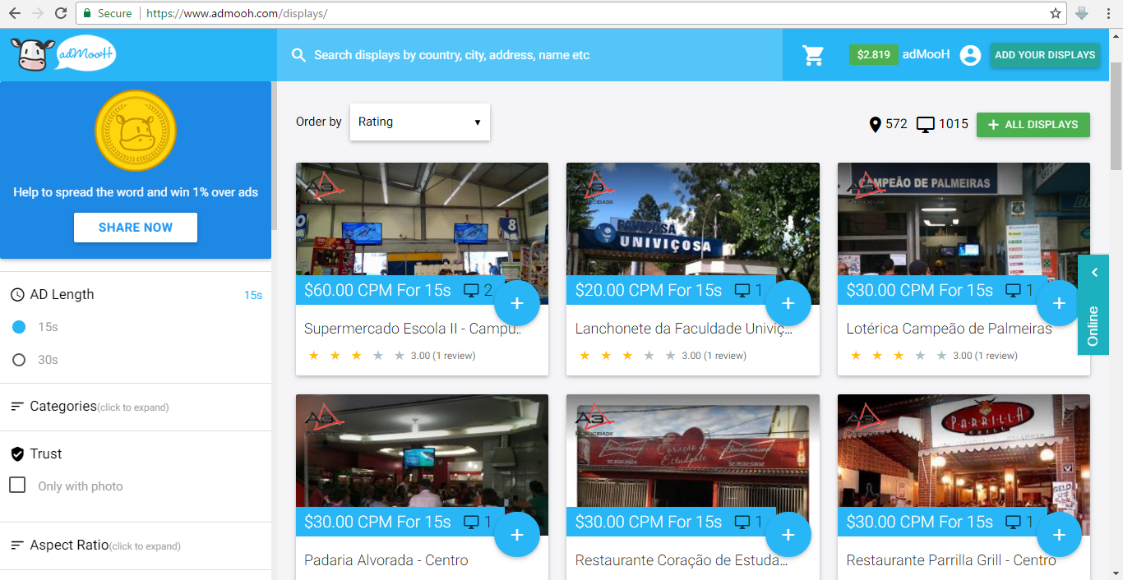Enable the Only with photo checkbox
Image resolution: width=1123 pixels, height=580 pixels.
tap(17, 486)
